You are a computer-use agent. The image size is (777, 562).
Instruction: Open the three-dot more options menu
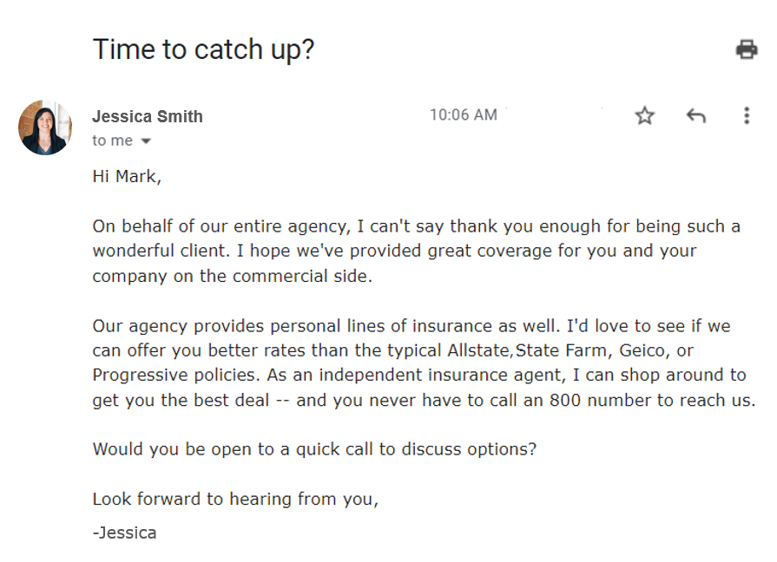click(x=746, y=115)
